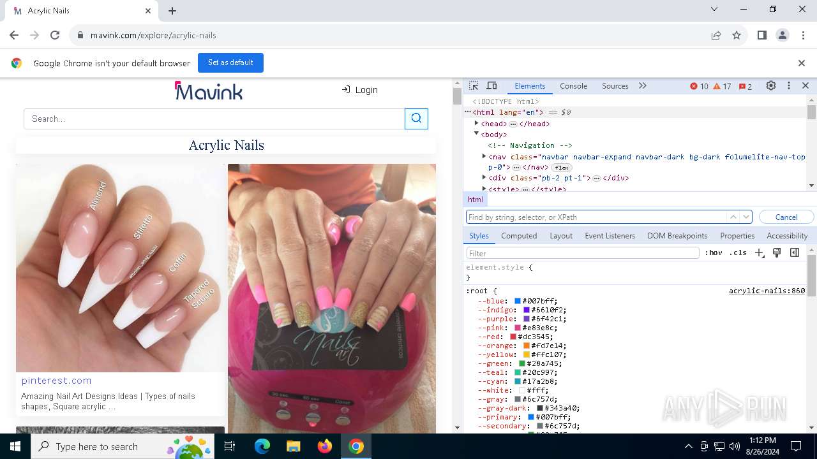817x459 pixels.
Task: Jump to previous search result arrow in DevTools
Action: [x=733, y=217]
